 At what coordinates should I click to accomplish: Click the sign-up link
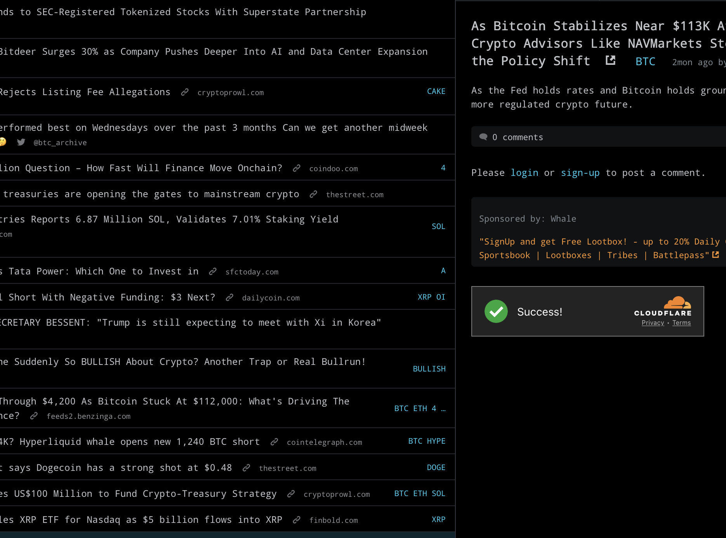(x=580, y=173)
